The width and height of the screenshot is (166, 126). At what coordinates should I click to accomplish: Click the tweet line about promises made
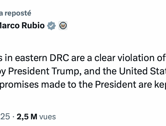(x=83, y=84)
